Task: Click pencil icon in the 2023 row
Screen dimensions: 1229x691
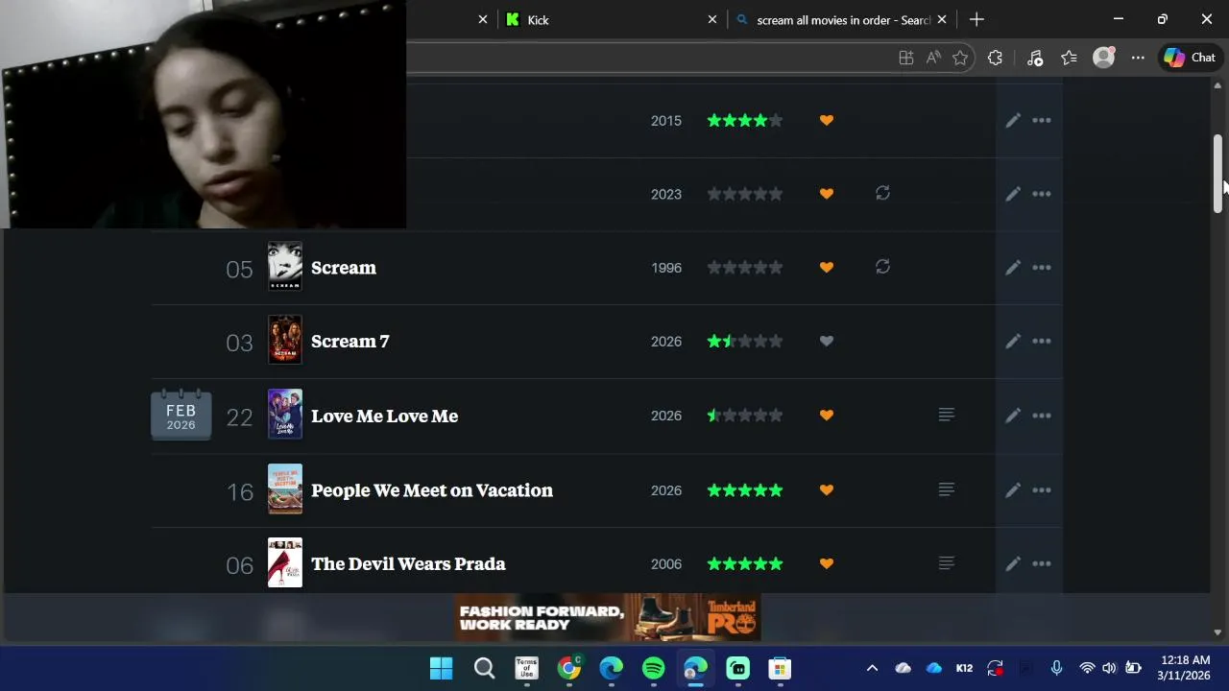Action: point(1013,194)
